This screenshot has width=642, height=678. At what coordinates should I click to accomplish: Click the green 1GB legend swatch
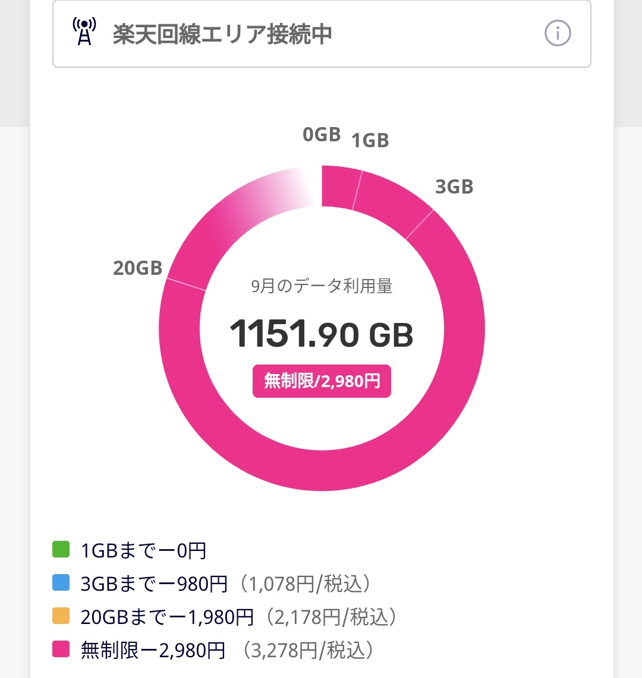(61, 550)
